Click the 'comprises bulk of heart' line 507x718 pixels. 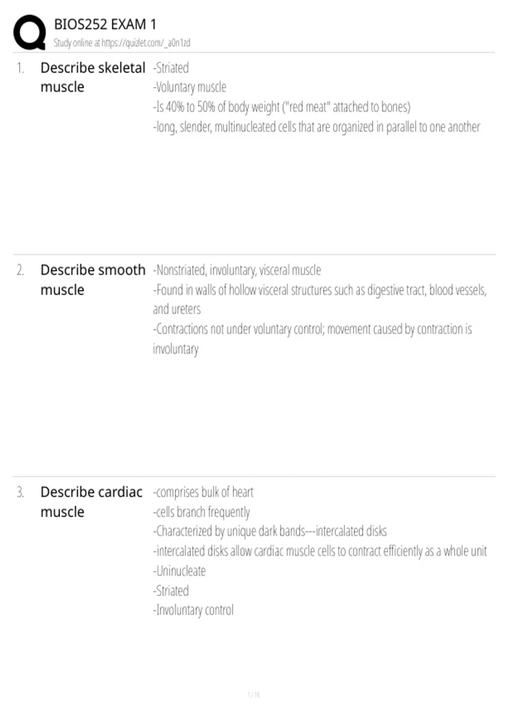pyautogui.click(x=203, y=492)
